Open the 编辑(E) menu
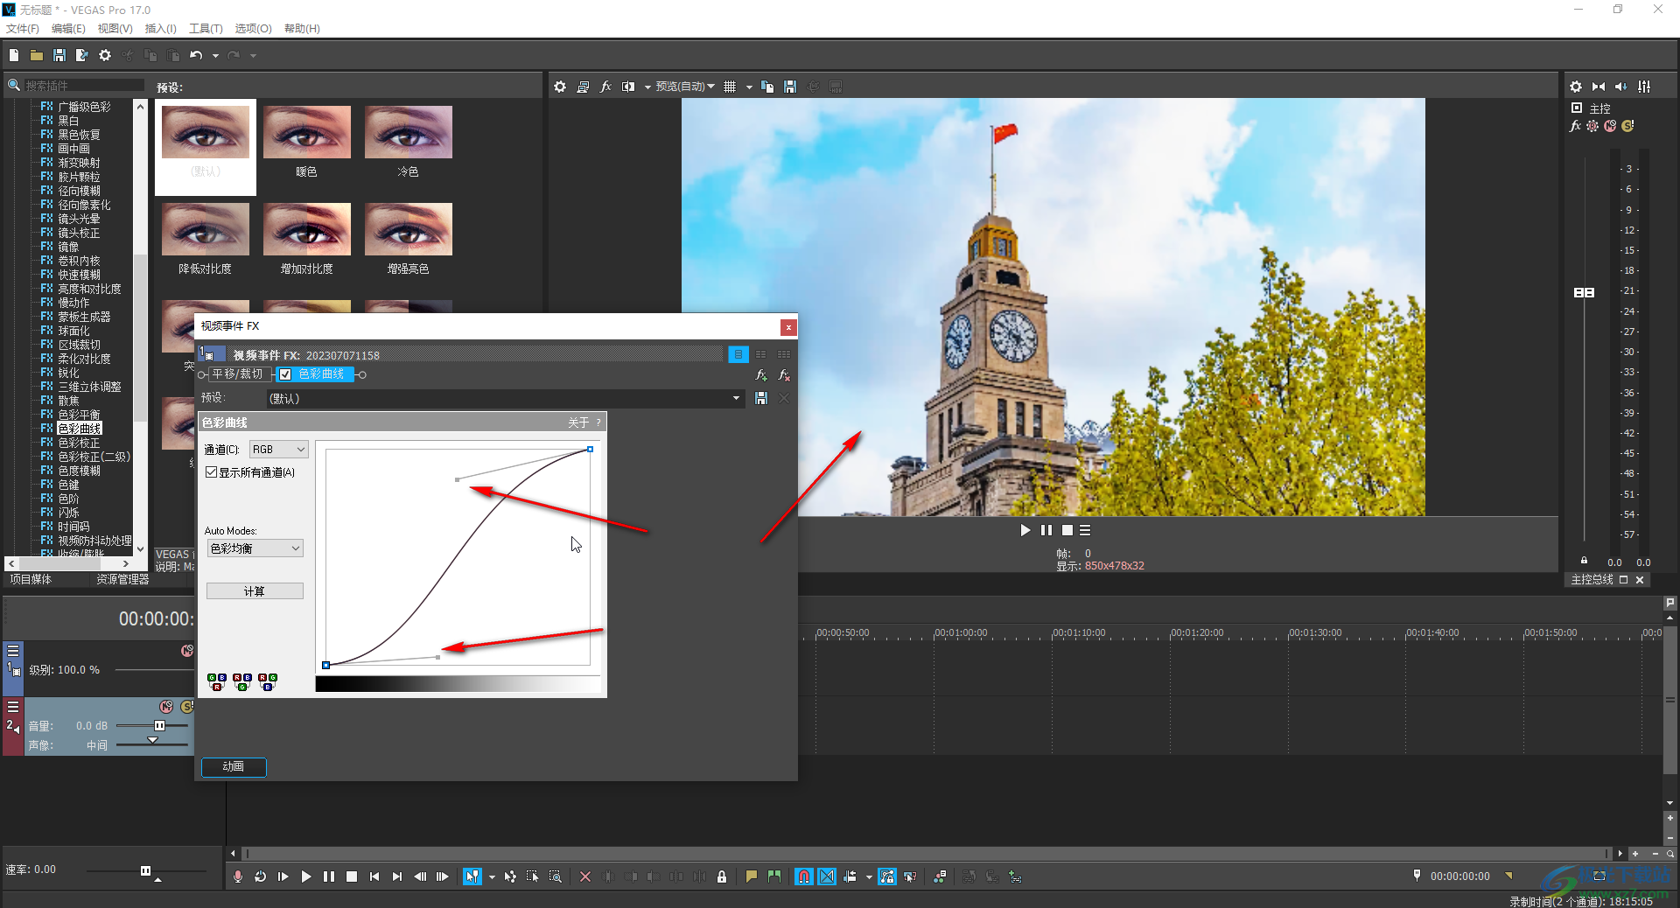 tap(68, 29)
